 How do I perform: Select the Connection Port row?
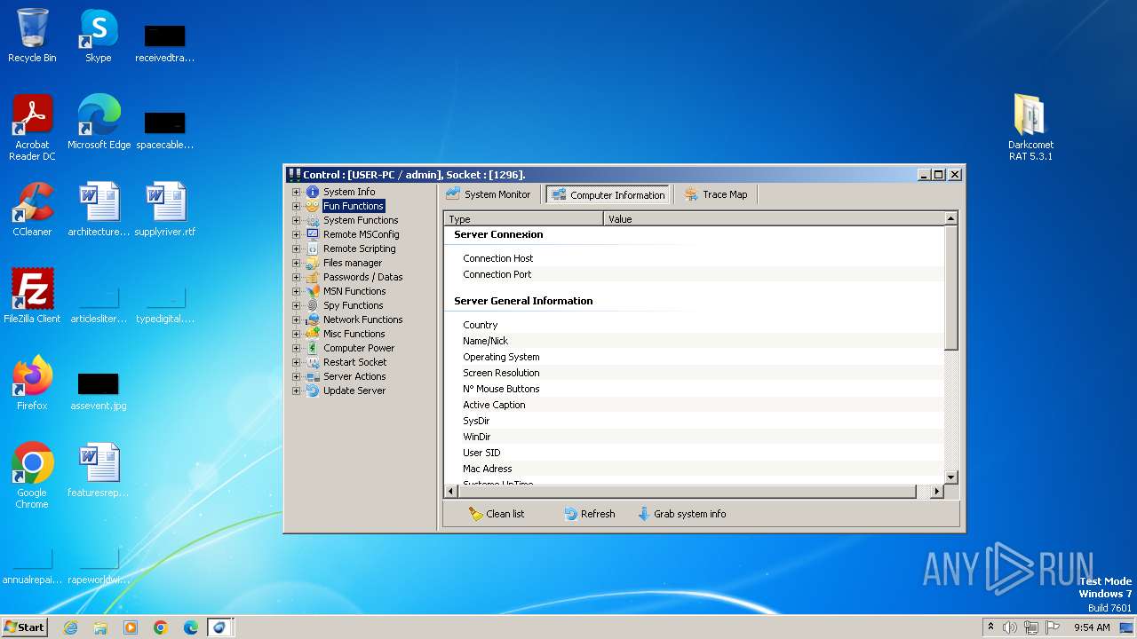[693, 274]
